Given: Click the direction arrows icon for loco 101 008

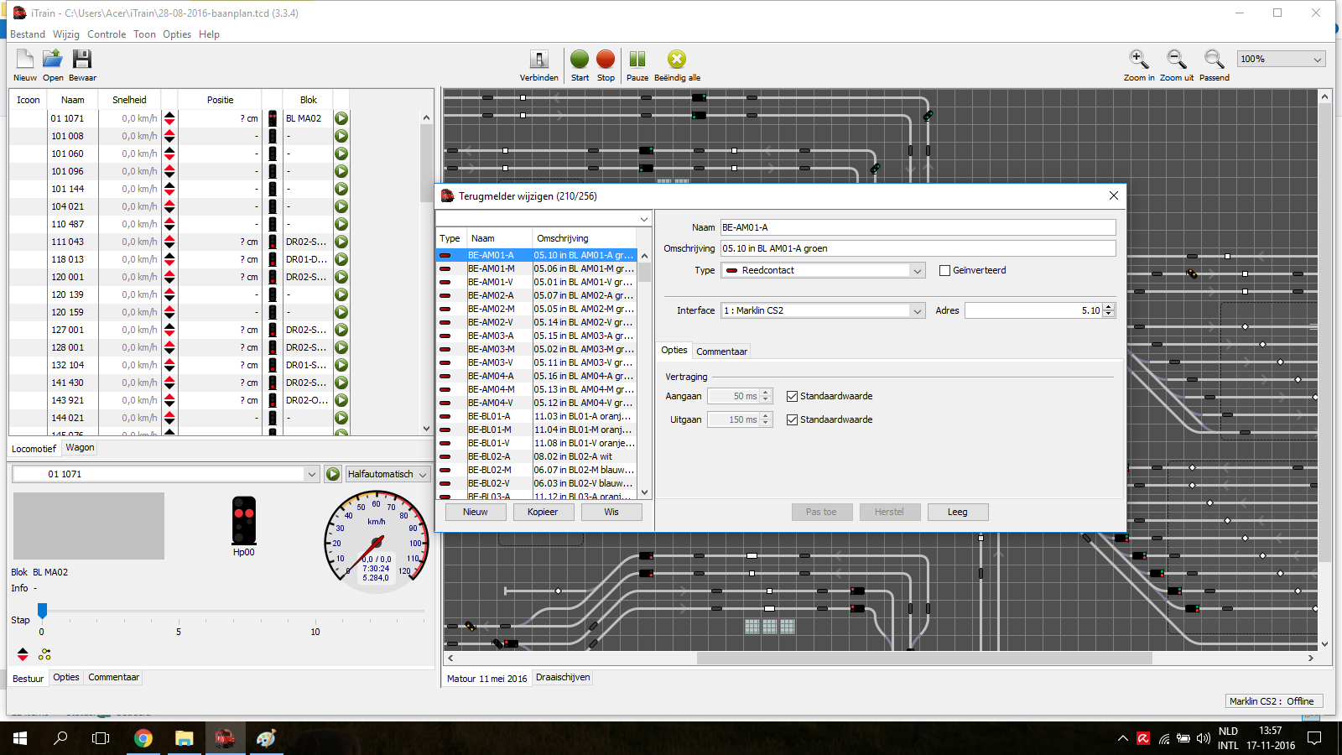Looking at the screenshot, I should 169,136.
